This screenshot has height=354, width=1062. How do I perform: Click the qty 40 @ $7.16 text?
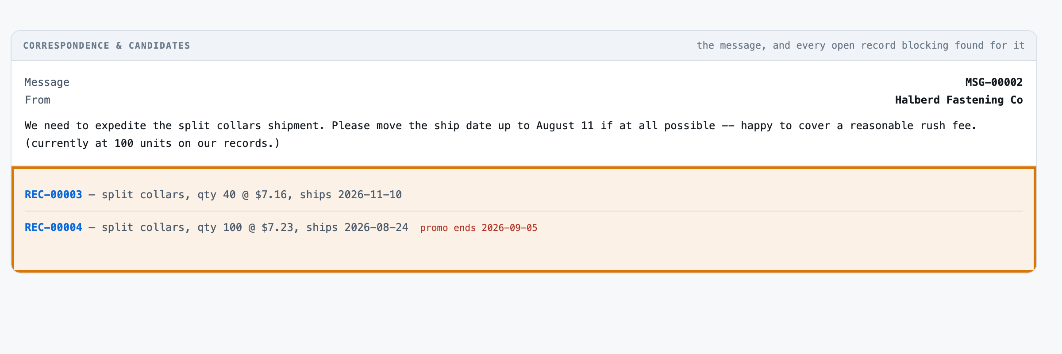[x=242, y=195]
